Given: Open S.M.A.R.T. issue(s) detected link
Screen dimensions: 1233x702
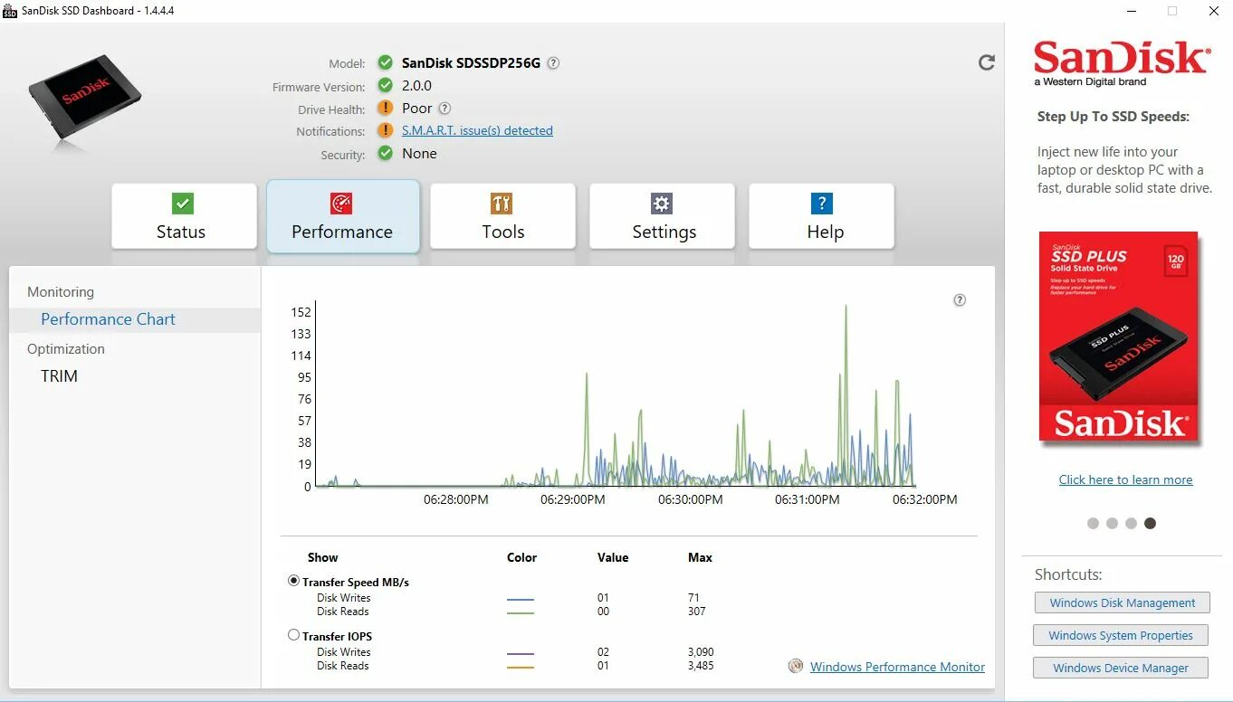Looking at the screenshot, I should (x=477, y=130).
